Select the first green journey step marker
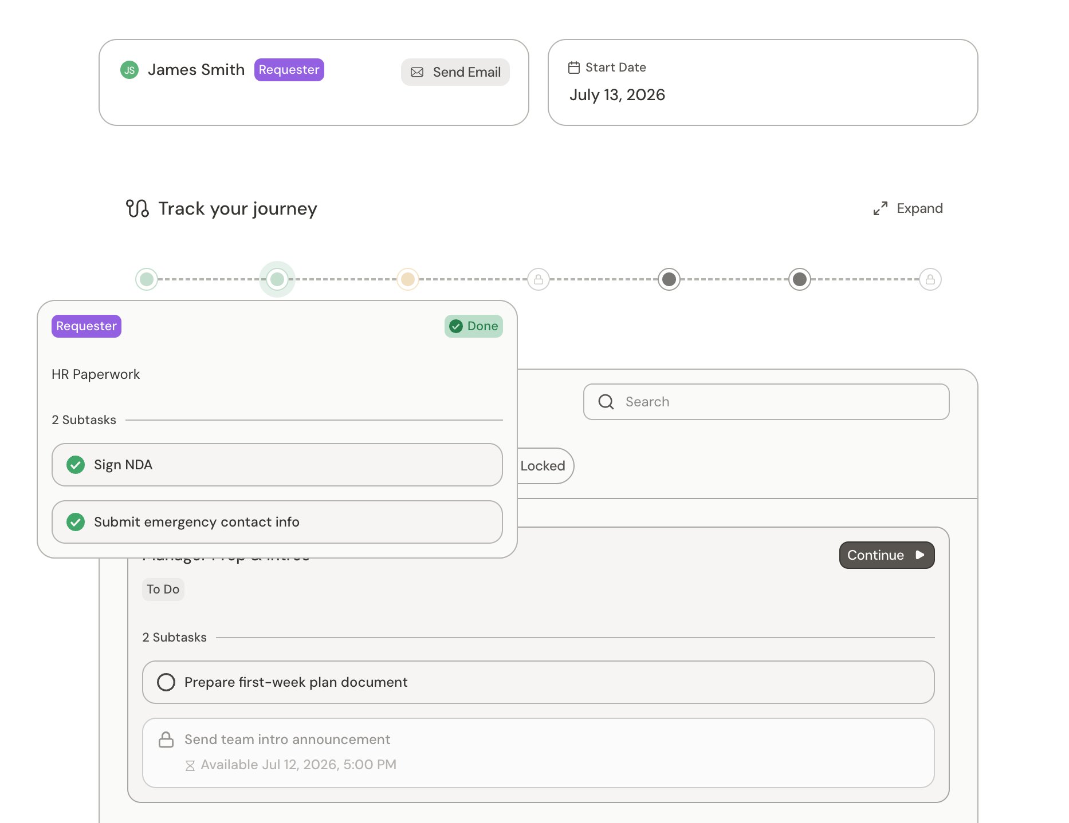 147,279
